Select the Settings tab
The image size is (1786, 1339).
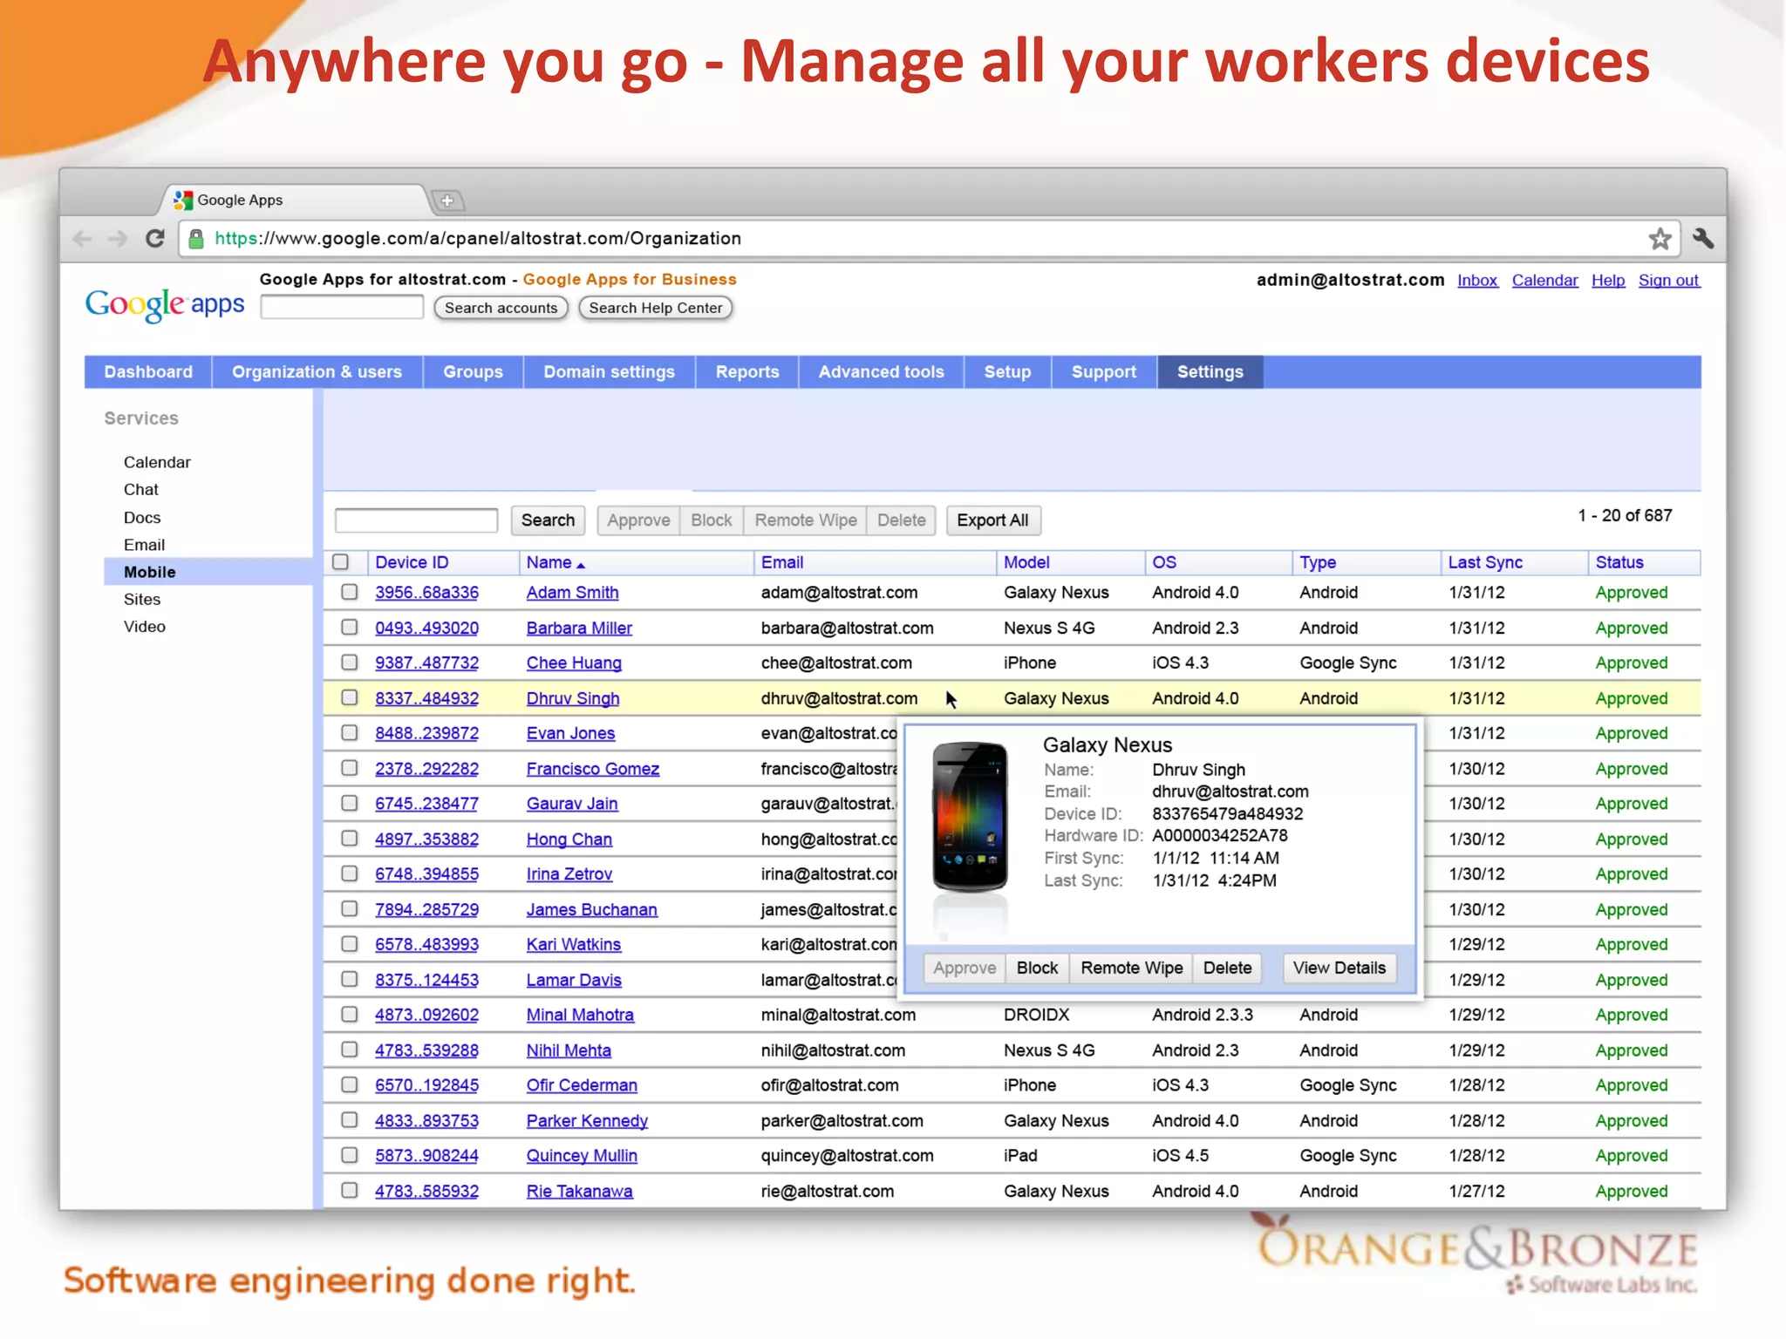point(1210,371)
